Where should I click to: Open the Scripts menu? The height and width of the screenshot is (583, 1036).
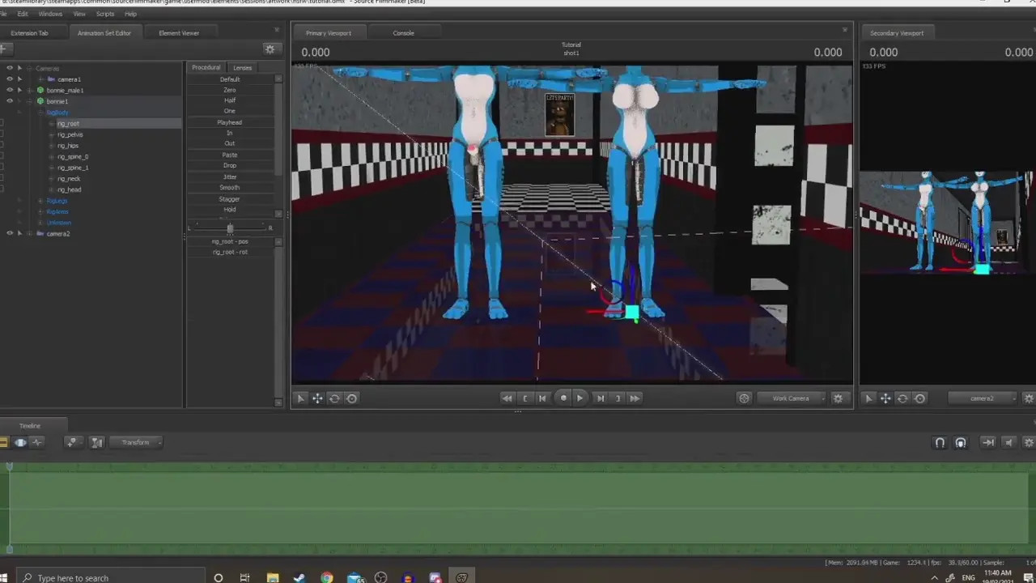[x=105, y=14]
